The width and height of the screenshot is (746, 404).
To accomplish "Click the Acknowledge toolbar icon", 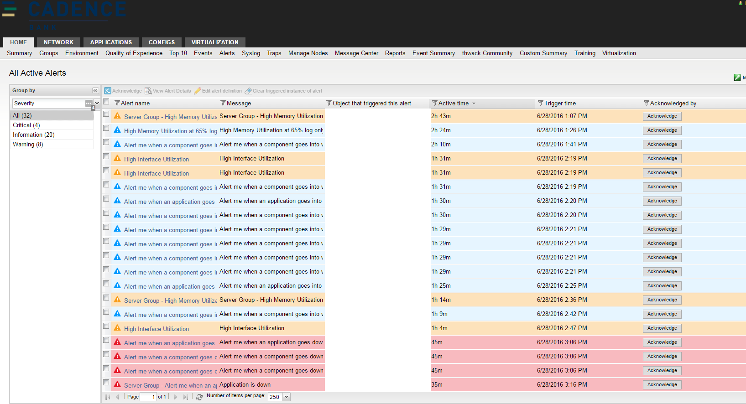I will click(x=108, y=91).
